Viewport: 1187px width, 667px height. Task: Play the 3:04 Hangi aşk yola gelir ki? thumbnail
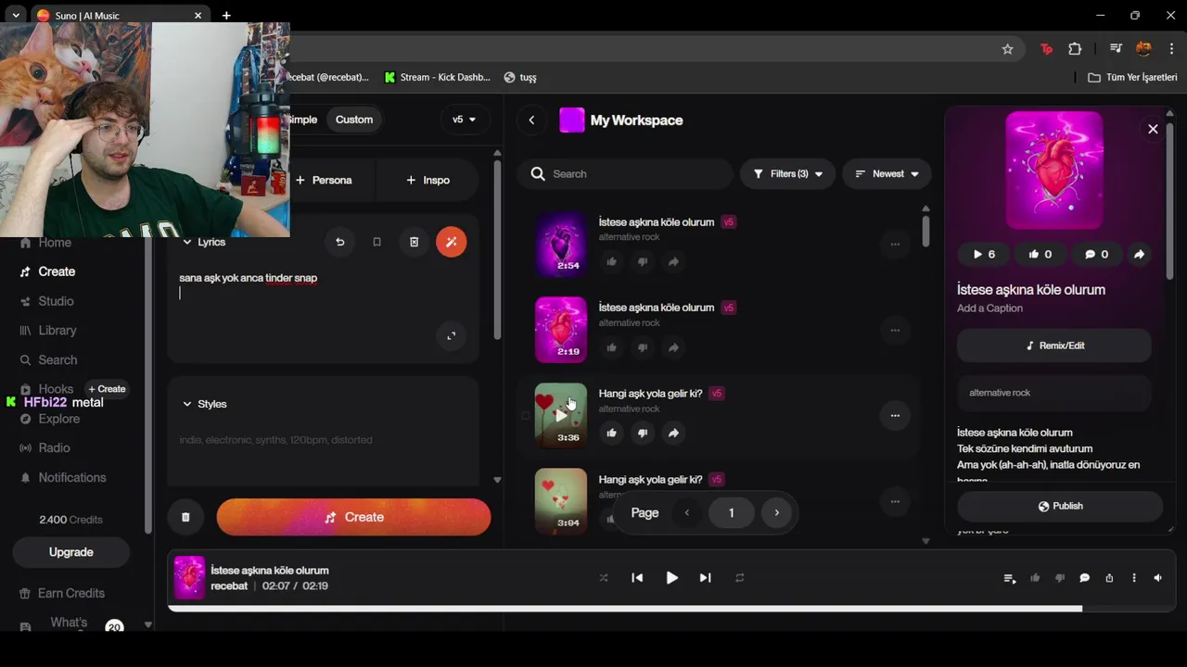(561, 501)
